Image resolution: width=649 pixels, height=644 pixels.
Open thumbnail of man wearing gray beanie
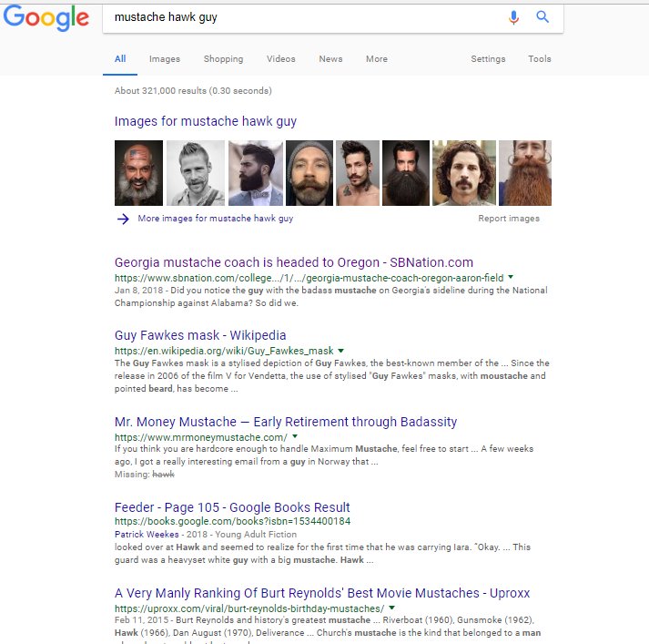click(x=309, y=173)
